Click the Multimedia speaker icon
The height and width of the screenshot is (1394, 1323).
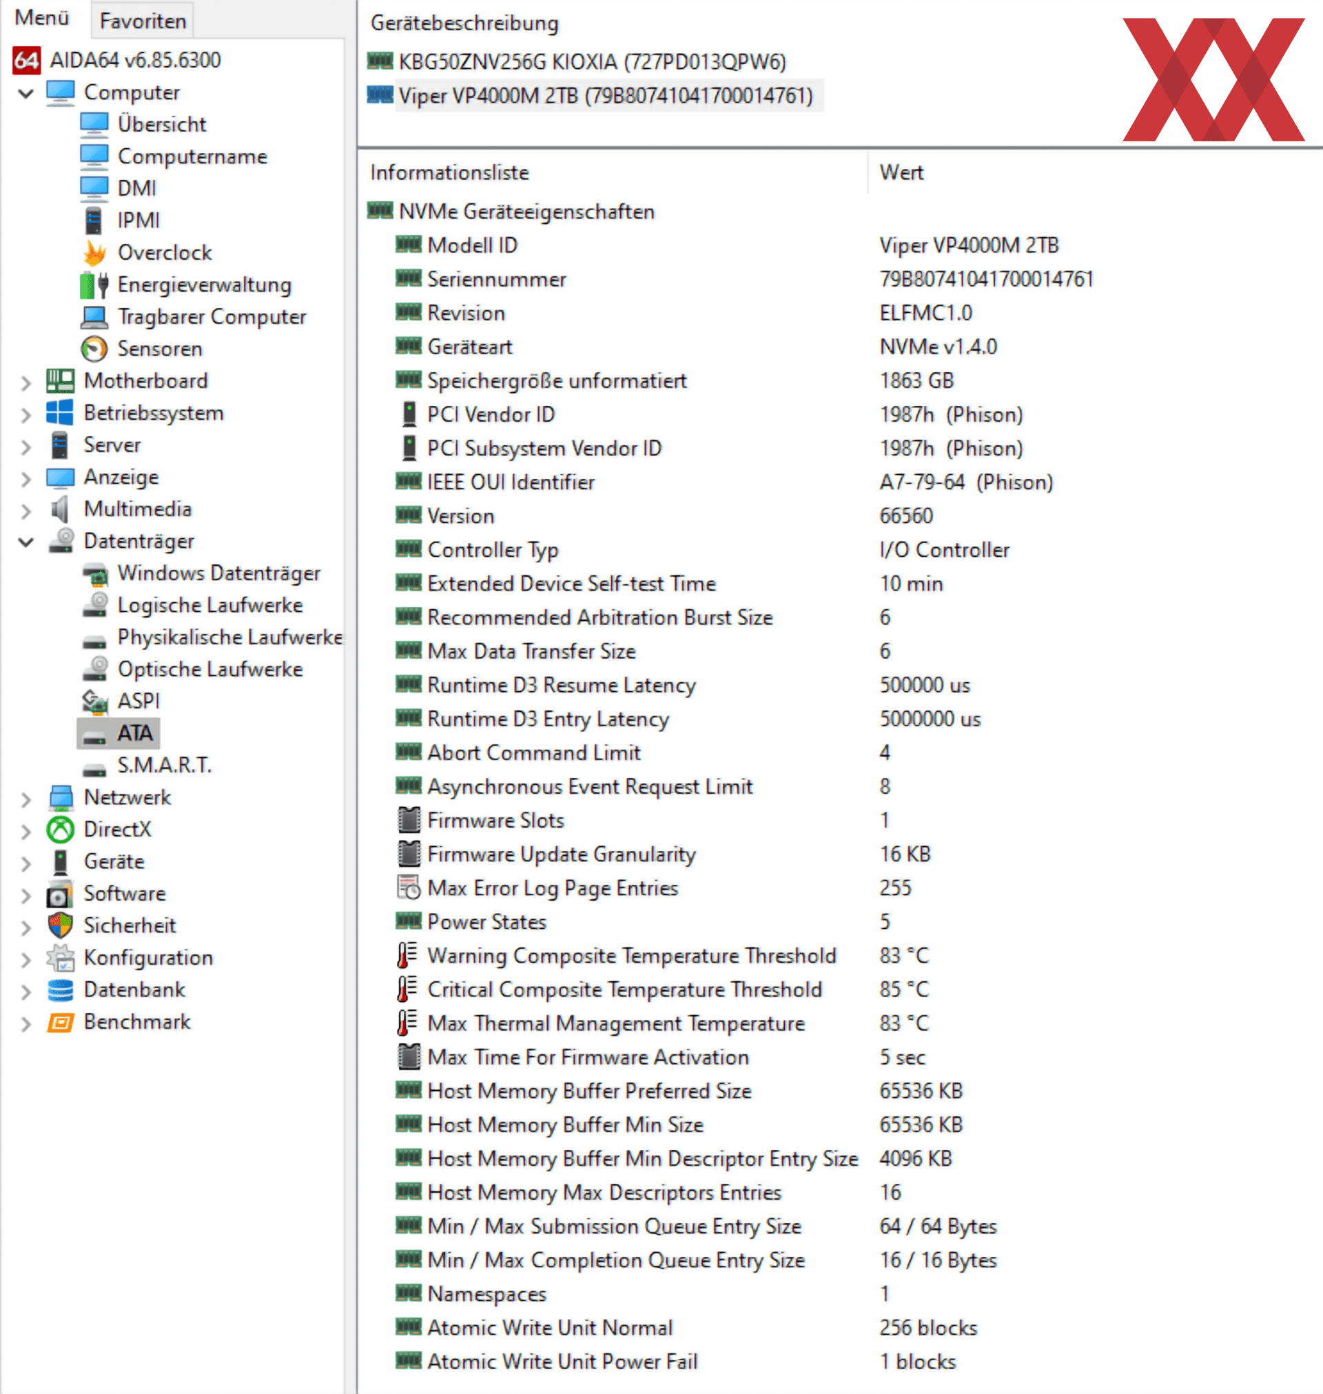(x=60, y=510)
